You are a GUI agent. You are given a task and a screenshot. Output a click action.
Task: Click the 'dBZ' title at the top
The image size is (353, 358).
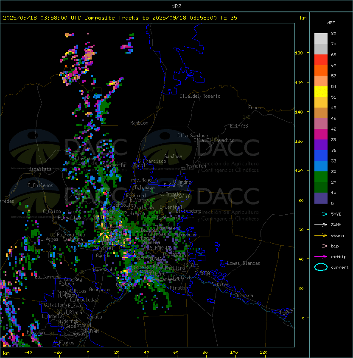click(x=176, y=6)
